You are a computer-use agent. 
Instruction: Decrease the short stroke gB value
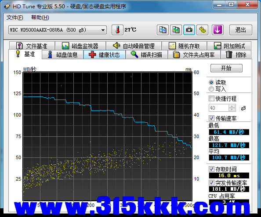point(232,110)
